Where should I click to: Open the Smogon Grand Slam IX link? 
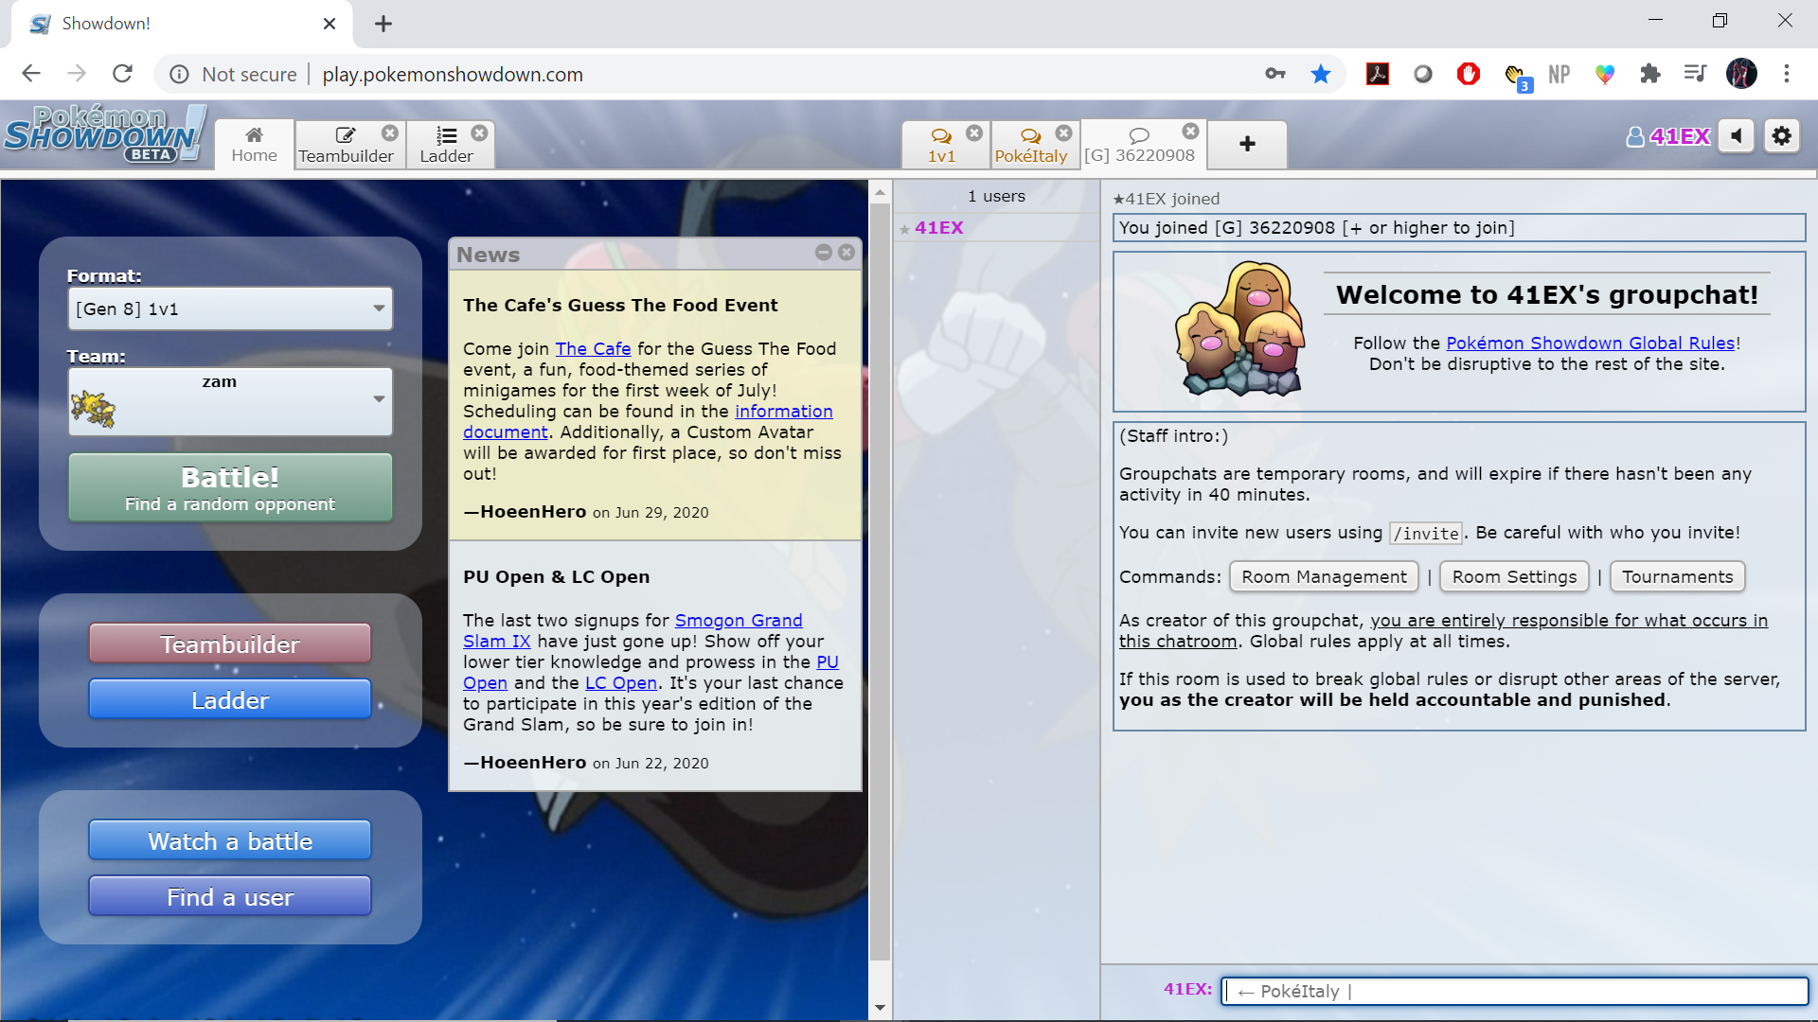click(x=739, y=620)
